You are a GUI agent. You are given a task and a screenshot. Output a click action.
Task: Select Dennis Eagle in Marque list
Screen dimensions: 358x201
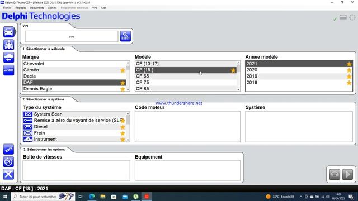pos(74,89)
